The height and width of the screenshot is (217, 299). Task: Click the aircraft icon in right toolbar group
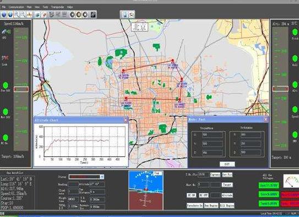[x=132, y=14]
